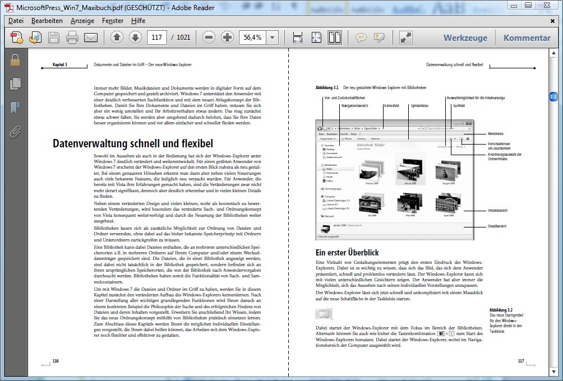The height and width of the screenshot is (381, 563).
Task: Click the Create PDF online icon
Action: (x=17, y=38)
